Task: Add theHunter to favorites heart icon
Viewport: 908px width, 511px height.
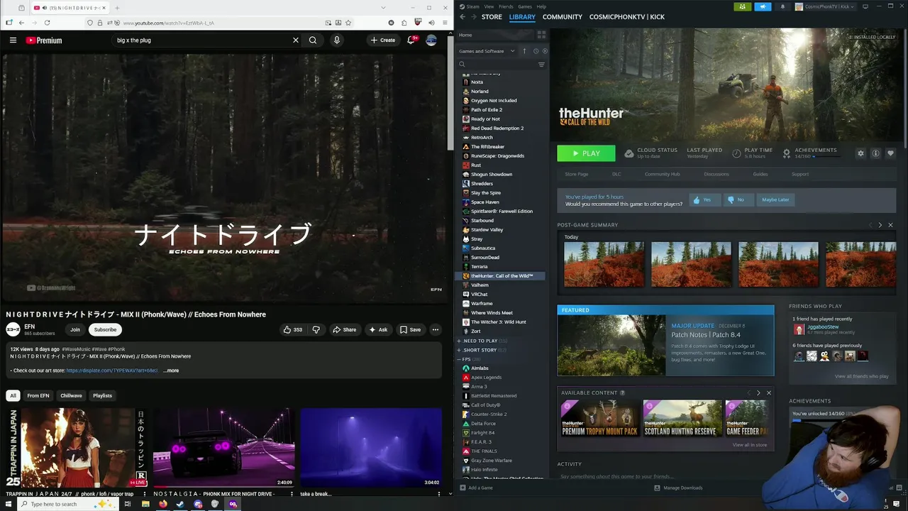Action: (x=890, y=153)
